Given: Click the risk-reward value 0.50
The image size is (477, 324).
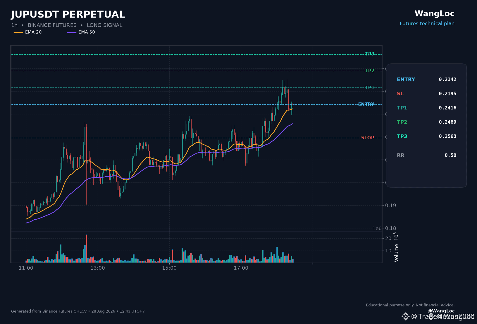Looking at the screenshot, I should click(x=450, y=155).
